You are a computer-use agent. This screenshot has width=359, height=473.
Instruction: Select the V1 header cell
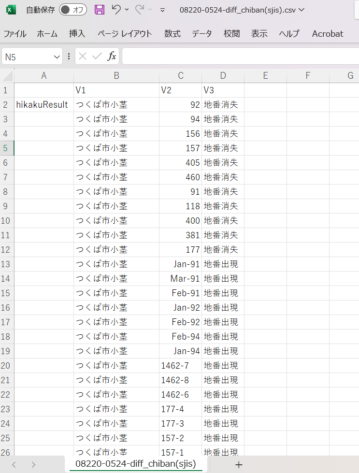[116, 90]
